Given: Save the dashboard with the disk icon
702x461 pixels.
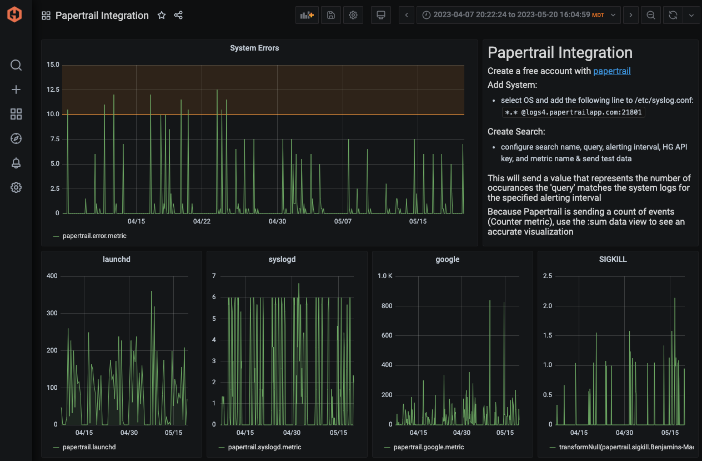Looking at the screenshot, I should [331, 16].
